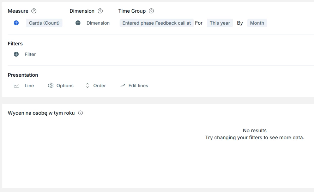The image size is (314, 192).
Task: Click the Options gear icon
Action: [51, 85]
